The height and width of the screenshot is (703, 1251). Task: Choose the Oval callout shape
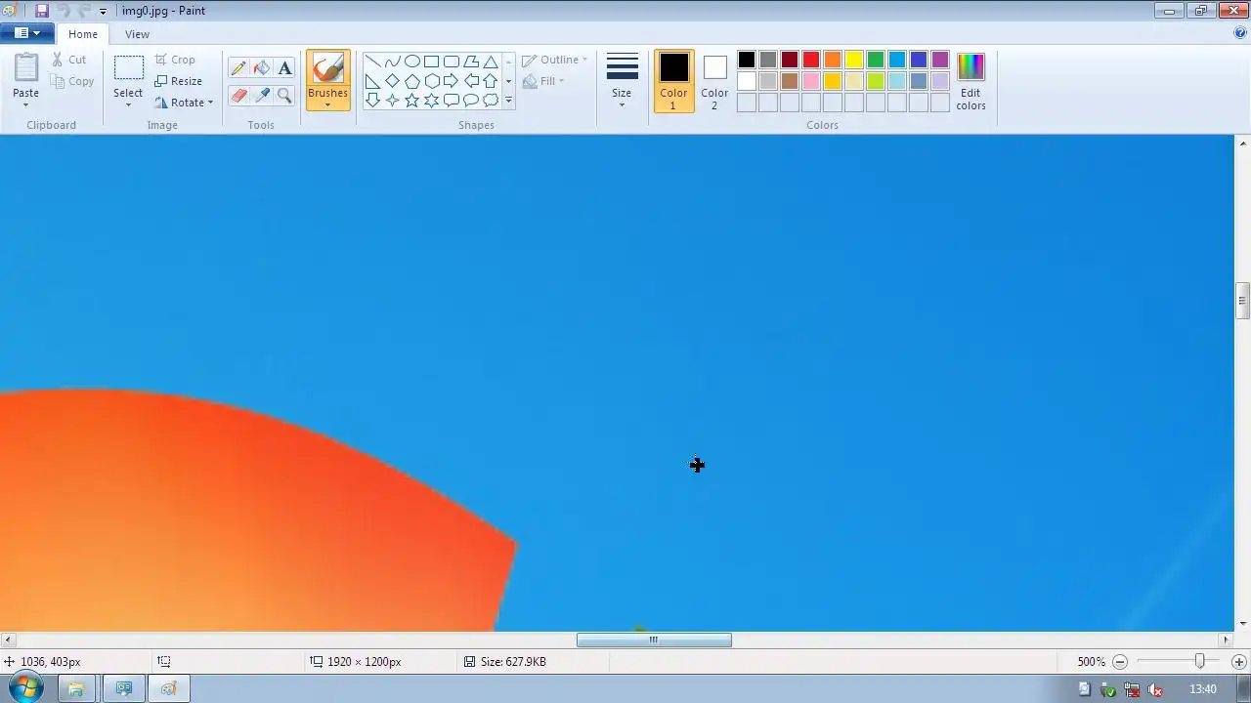pyautogui.click(x=470, y=100)
